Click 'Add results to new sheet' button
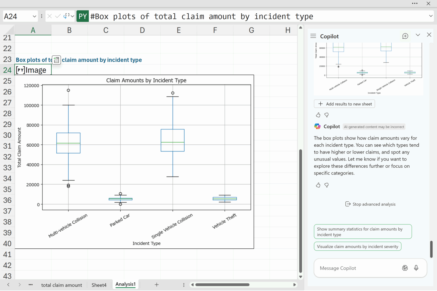Image resolution: width=437 pixels, height=291 pixels. (x=345, y=104)
